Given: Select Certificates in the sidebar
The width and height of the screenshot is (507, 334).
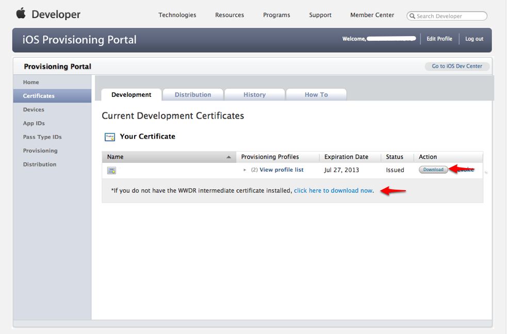Looking at the screenshot, I should point(53,96).
